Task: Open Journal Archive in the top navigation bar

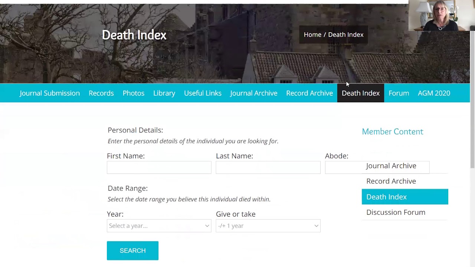Action: tap(254, 93)
